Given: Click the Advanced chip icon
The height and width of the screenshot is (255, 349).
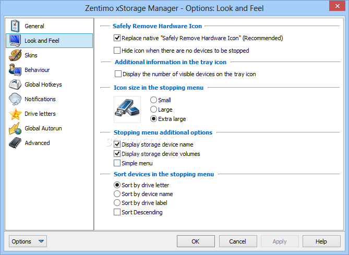Looking at the screenshot, I should coord(15,143).
